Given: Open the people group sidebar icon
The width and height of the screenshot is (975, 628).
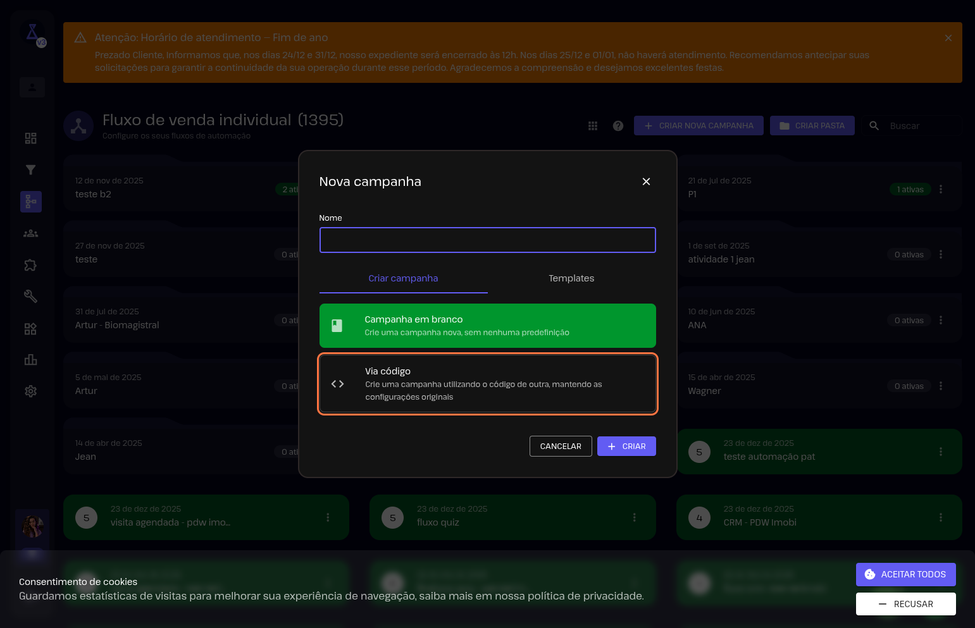Looking at the screenshot, I should coord(30,233).
